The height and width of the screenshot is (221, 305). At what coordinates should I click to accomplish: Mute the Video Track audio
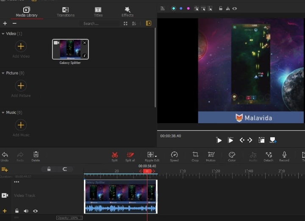[26, 211]
